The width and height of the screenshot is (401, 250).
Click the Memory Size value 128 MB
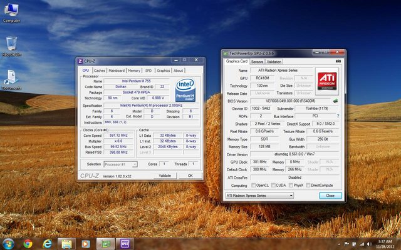264,146
